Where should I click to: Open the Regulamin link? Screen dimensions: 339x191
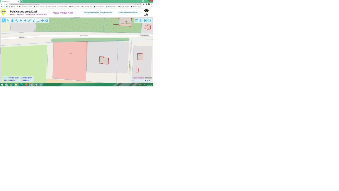point(20,14)
